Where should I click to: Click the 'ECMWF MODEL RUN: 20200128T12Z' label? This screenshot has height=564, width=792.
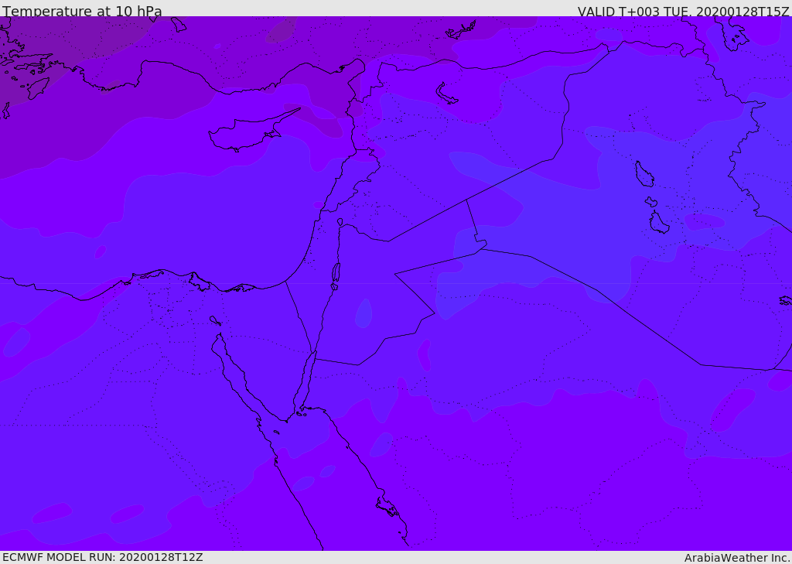pos(103,558)
